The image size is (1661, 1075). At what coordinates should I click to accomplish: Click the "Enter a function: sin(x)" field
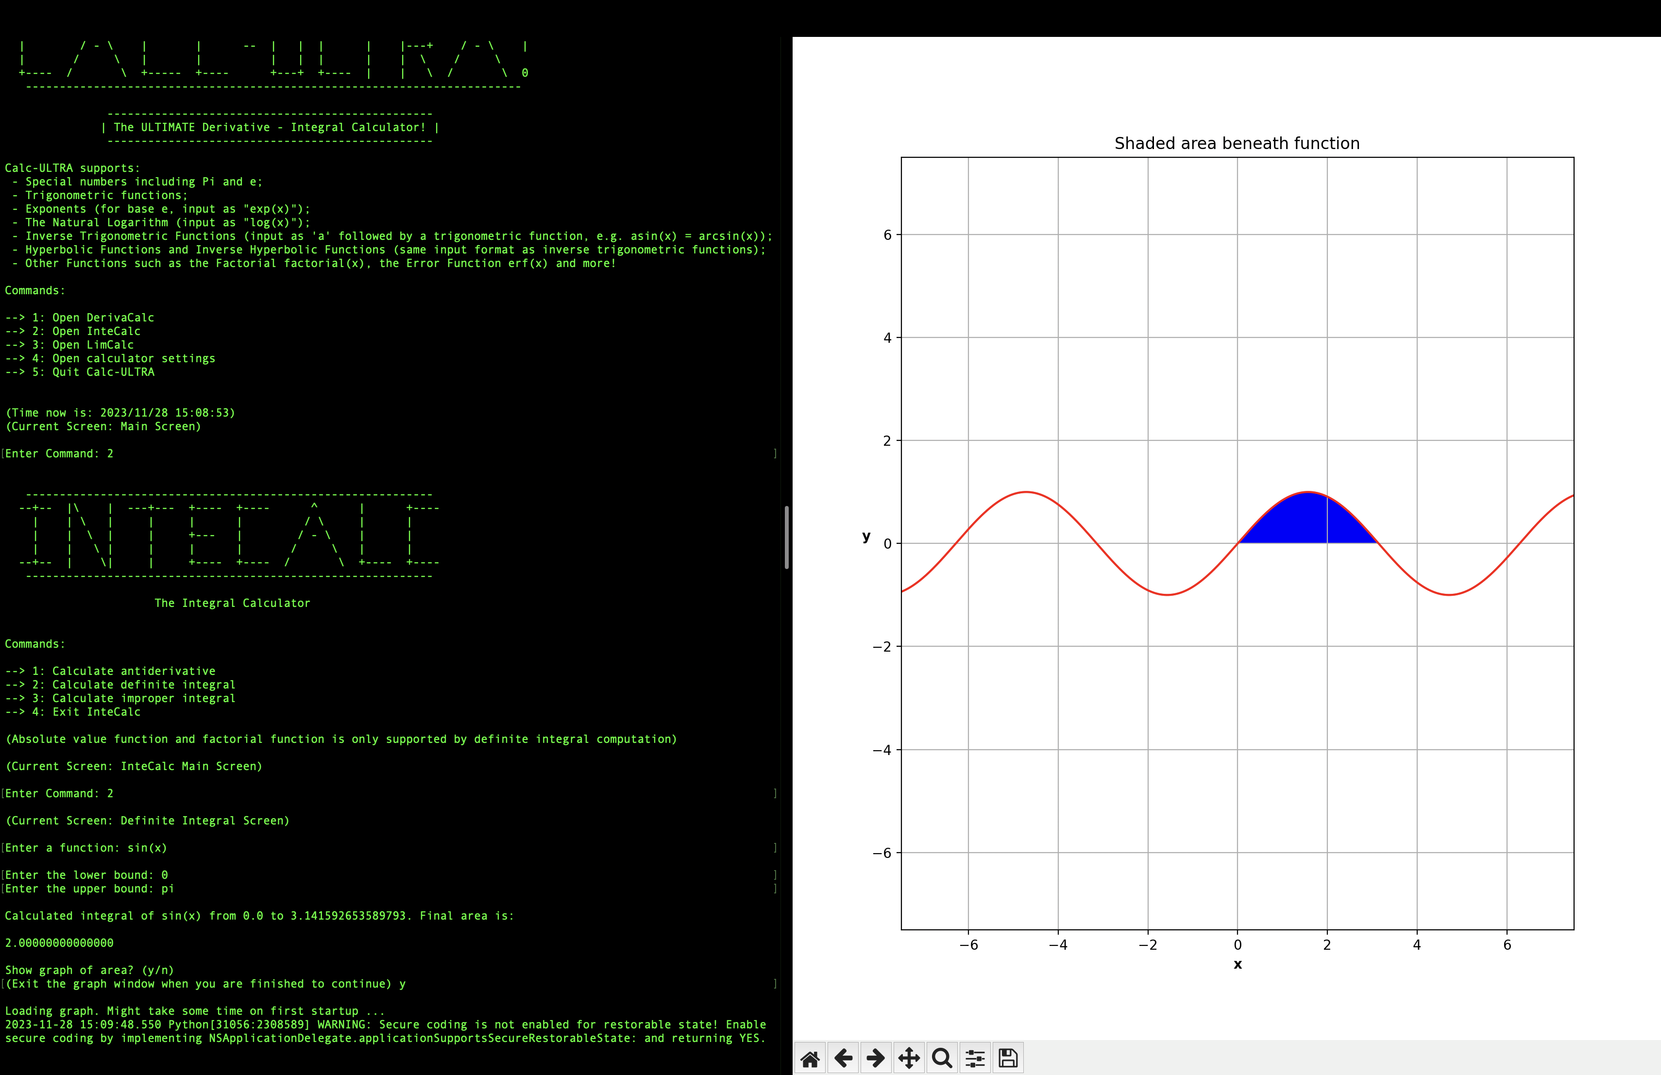84,848
